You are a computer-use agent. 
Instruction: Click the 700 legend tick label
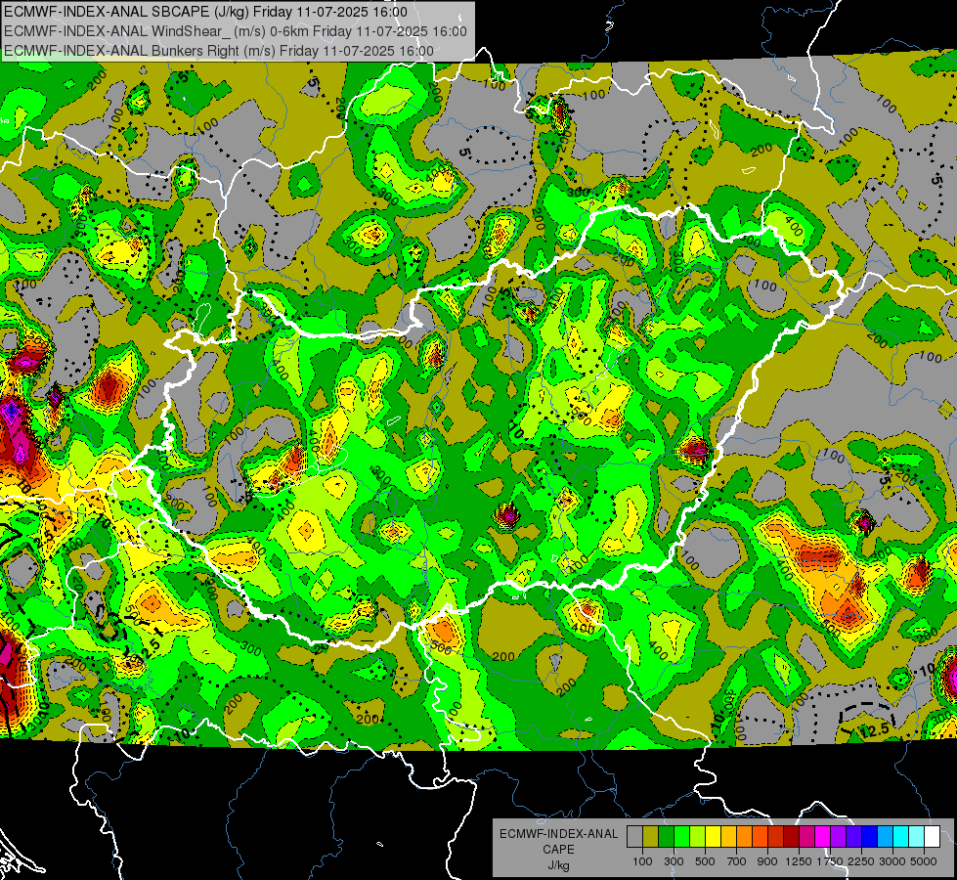pyautogui.click(x=737, y=861)
